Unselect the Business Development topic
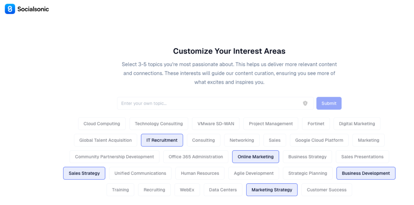Screen dimensions: 414x205 365,173
